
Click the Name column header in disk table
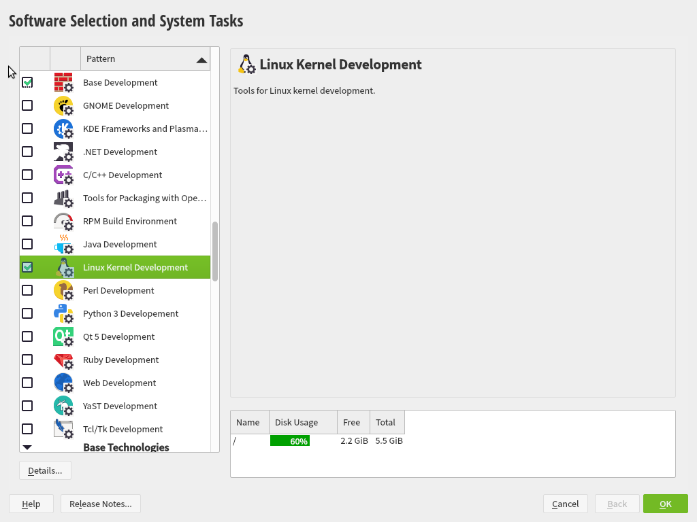(250, 422)
